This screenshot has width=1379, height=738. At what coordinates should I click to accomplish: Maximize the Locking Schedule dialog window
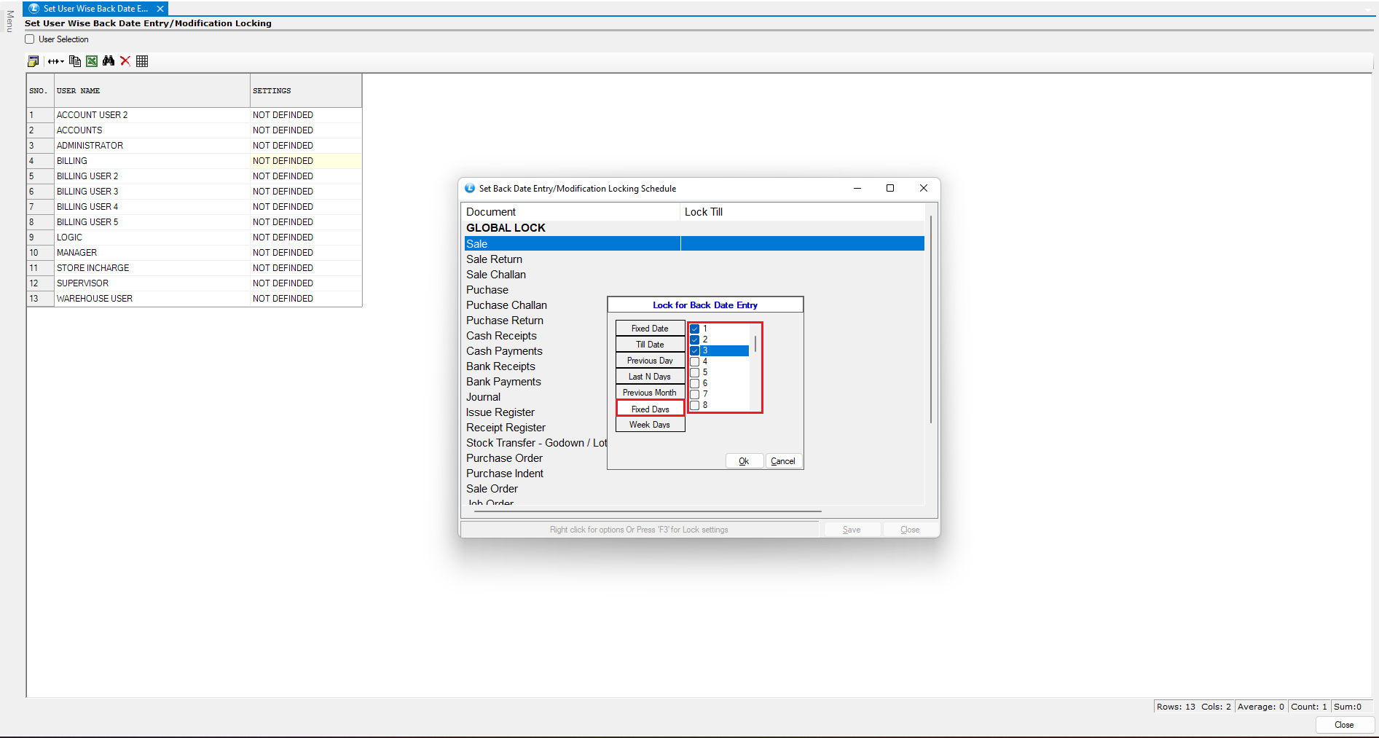889,188
